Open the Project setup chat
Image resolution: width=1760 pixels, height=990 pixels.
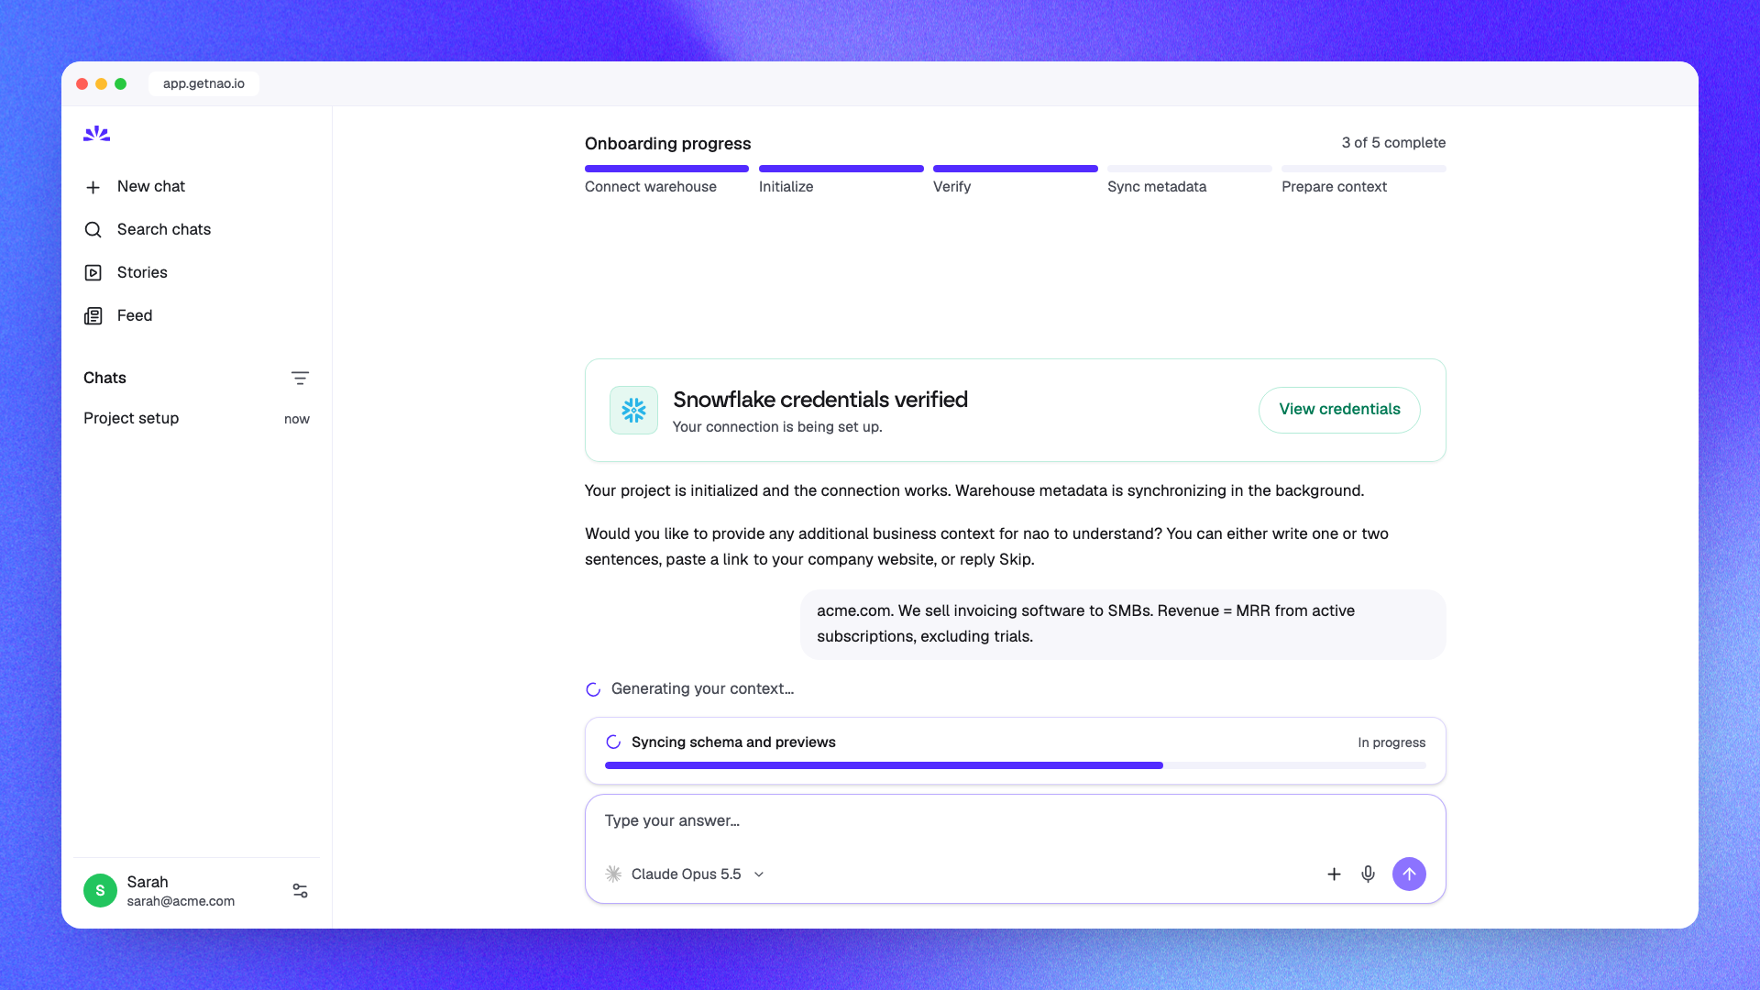pos(196,418)
